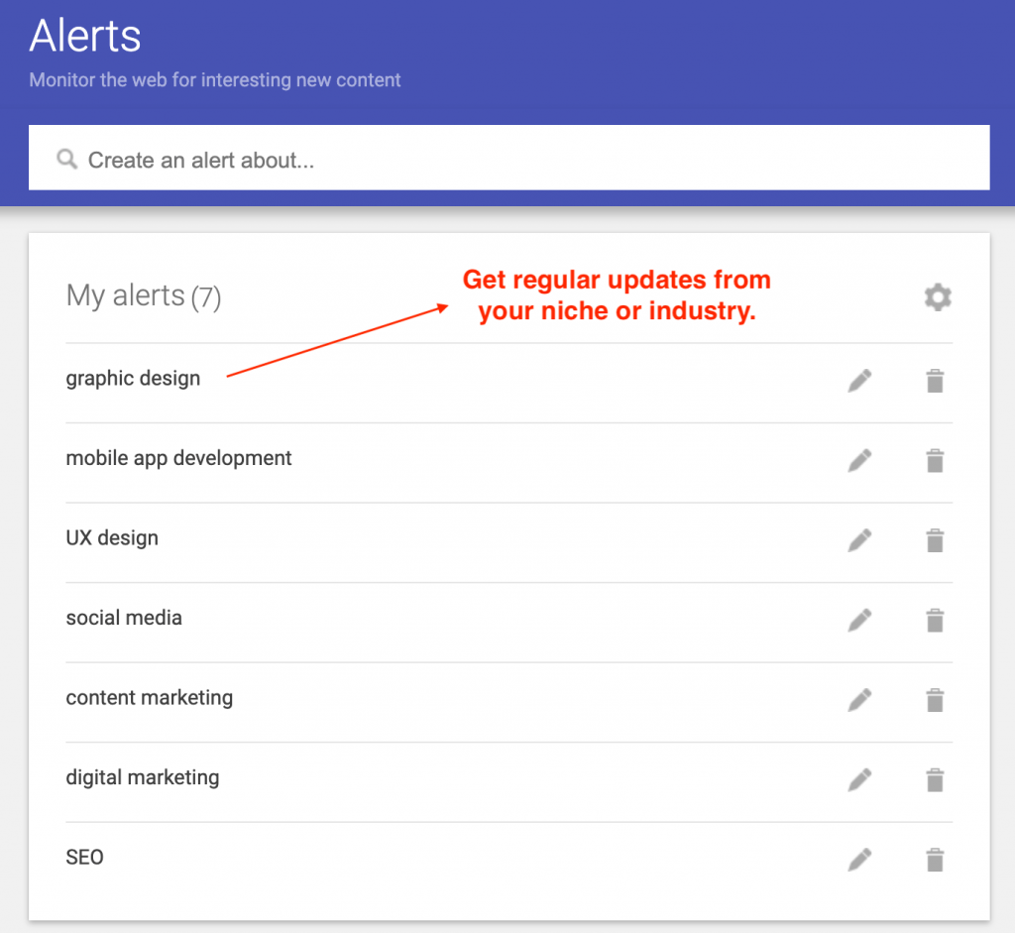Click the Create an alert about search field
The height and width of the screenshot is (933, 1015).
pos(508,158)
